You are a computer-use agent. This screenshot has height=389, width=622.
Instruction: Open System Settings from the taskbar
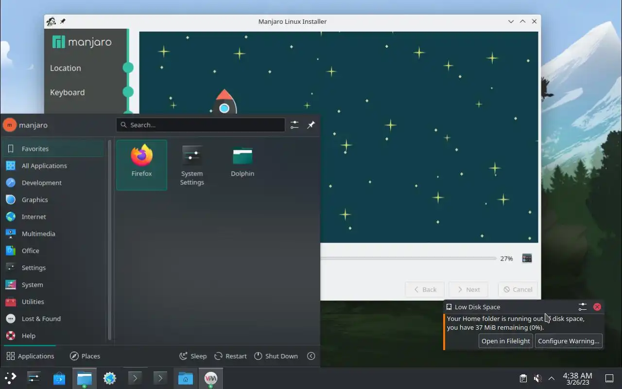(x=34, y=378)
